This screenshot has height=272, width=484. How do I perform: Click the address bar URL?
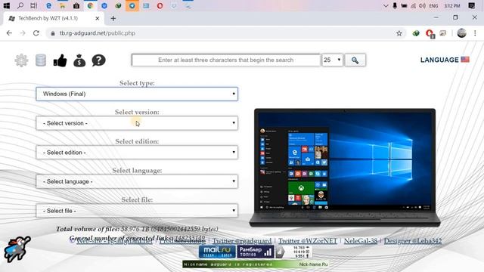98,33
